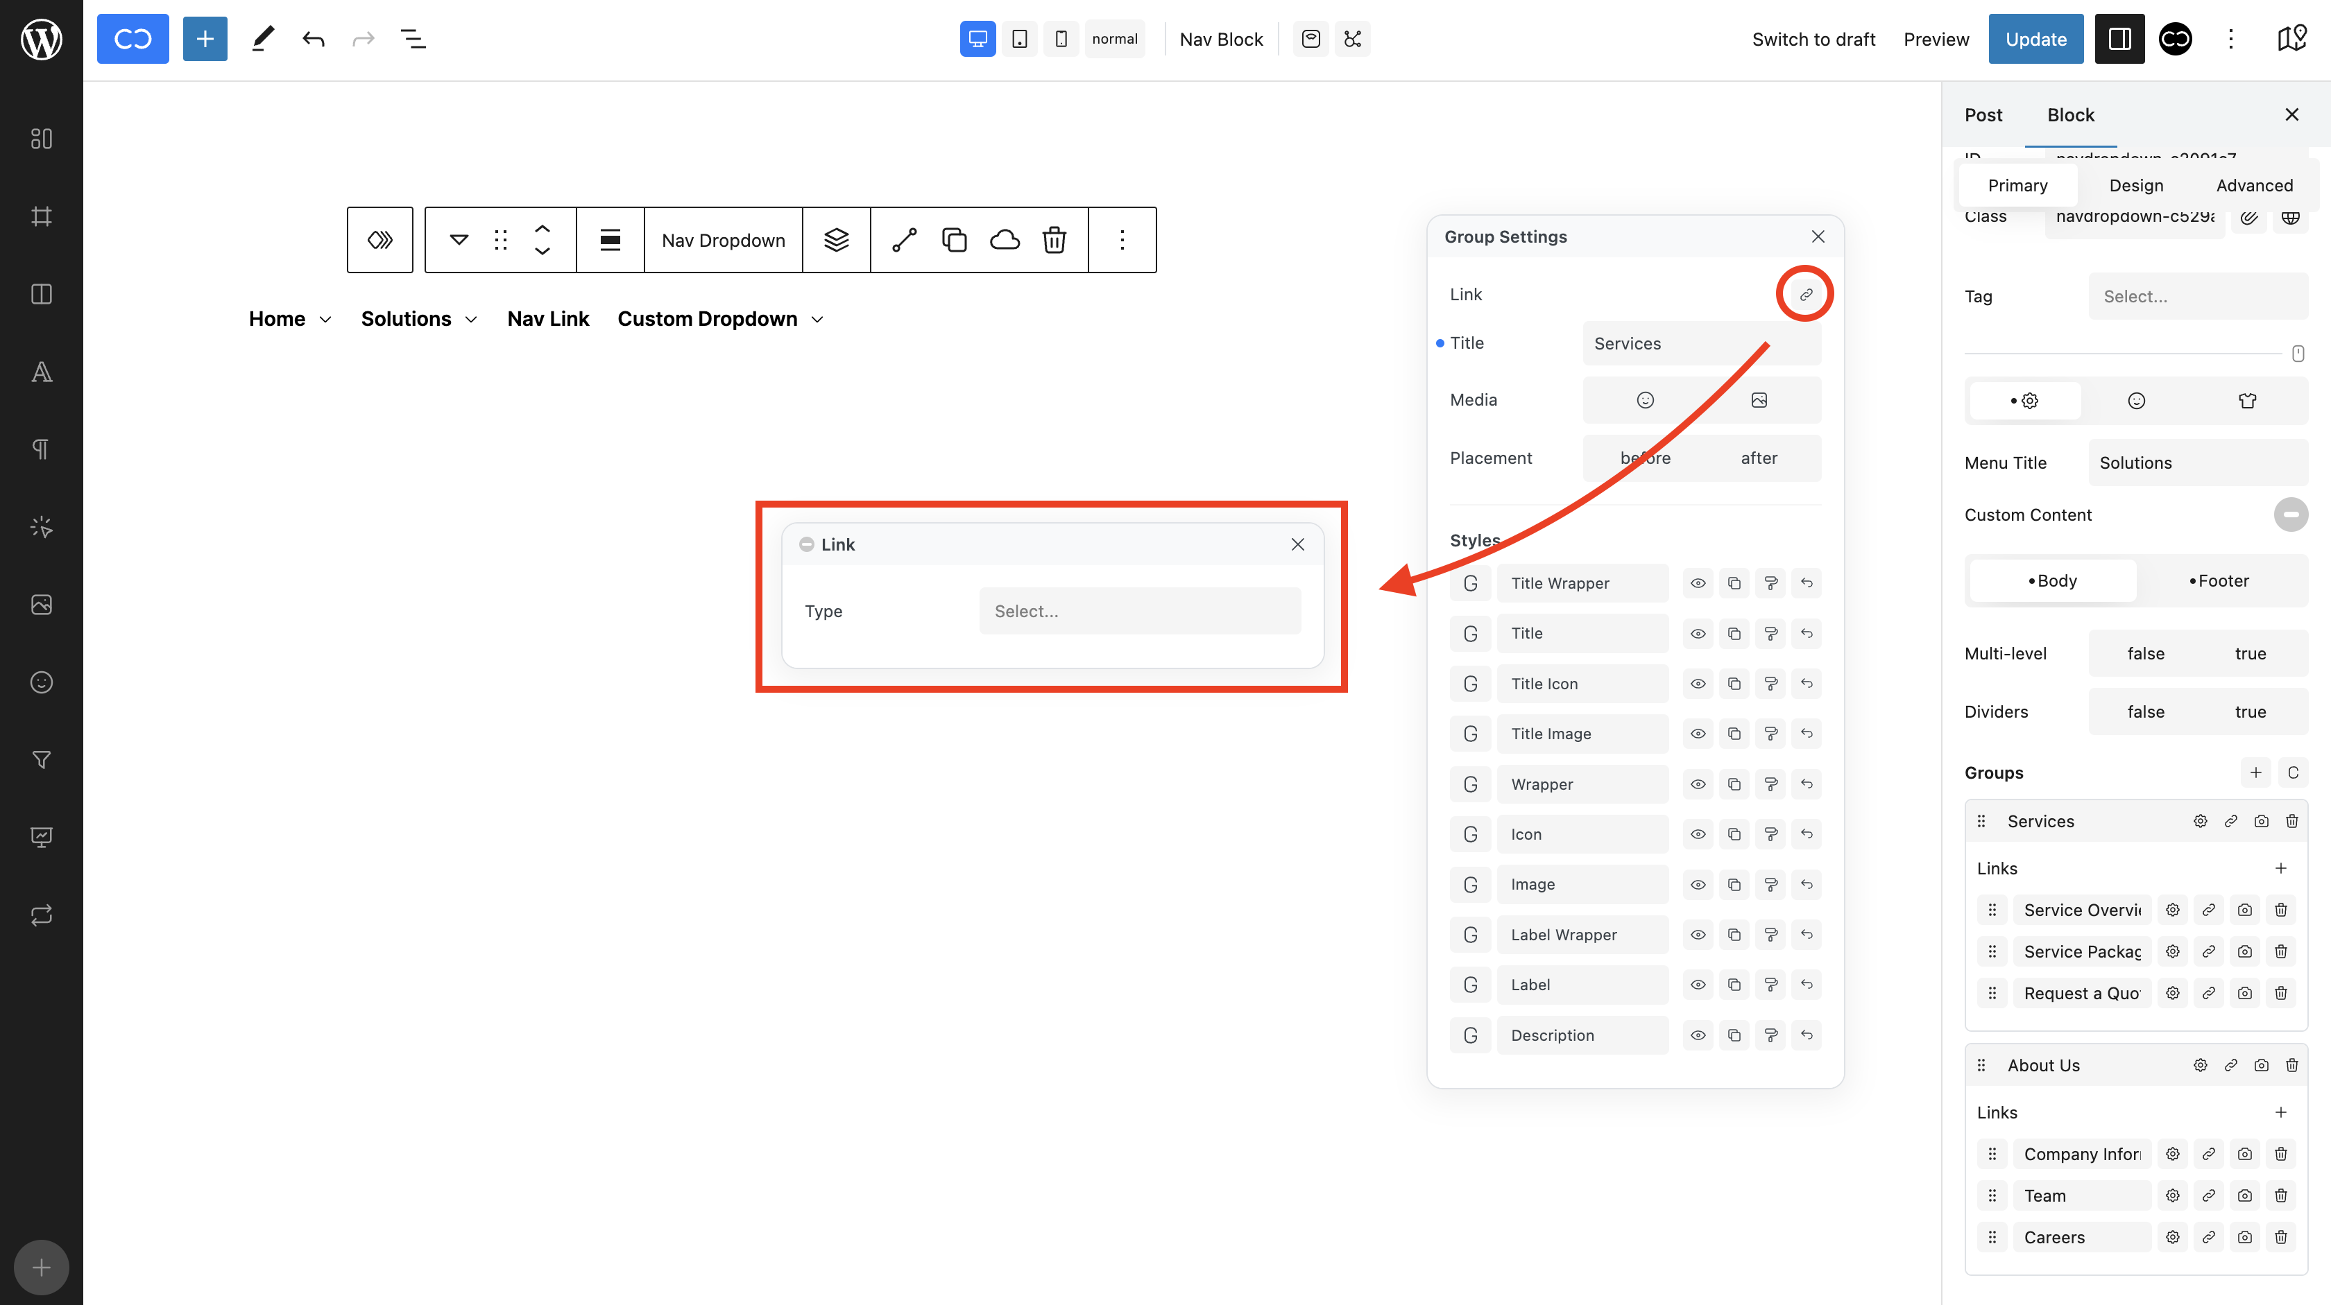This screenshot has width=2331, height=1305.
Task: Expand the Solutions nav menu chevron
Action: tap(472, 319)
